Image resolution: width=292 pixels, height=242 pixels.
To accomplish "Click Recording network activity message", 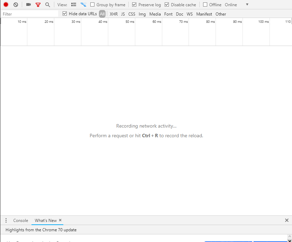I will click(x=146, y=126).
